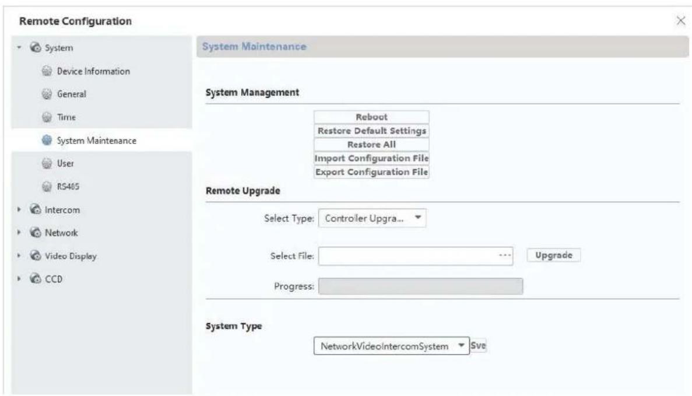This screenshot has height=396, width=692.
Task: Click the CCD group icon
Action: (36, 279)
